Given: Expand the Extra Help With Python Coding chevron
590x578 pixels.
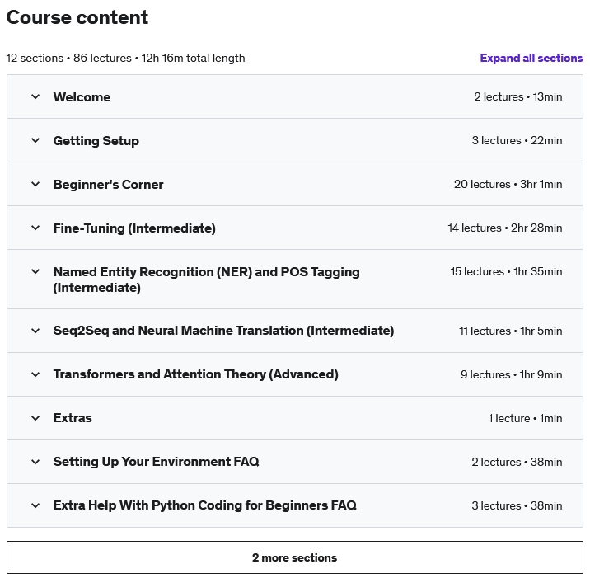Looking at the screenshot, I should click(35, 505).
